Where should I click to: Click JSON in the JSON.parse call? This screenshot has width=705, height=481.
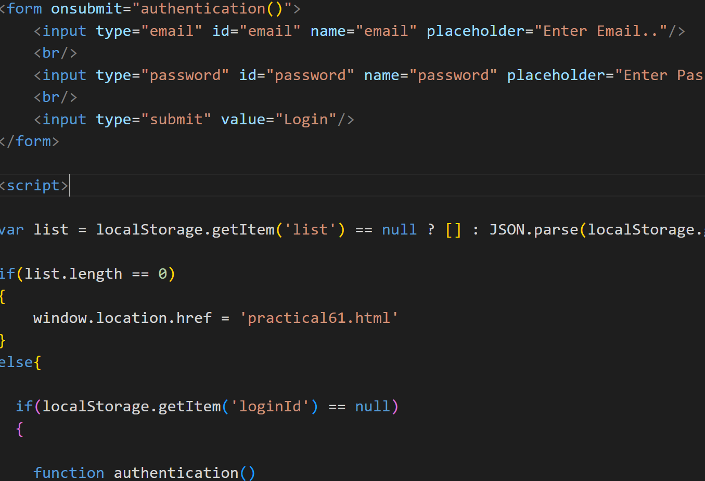point(507,230)
